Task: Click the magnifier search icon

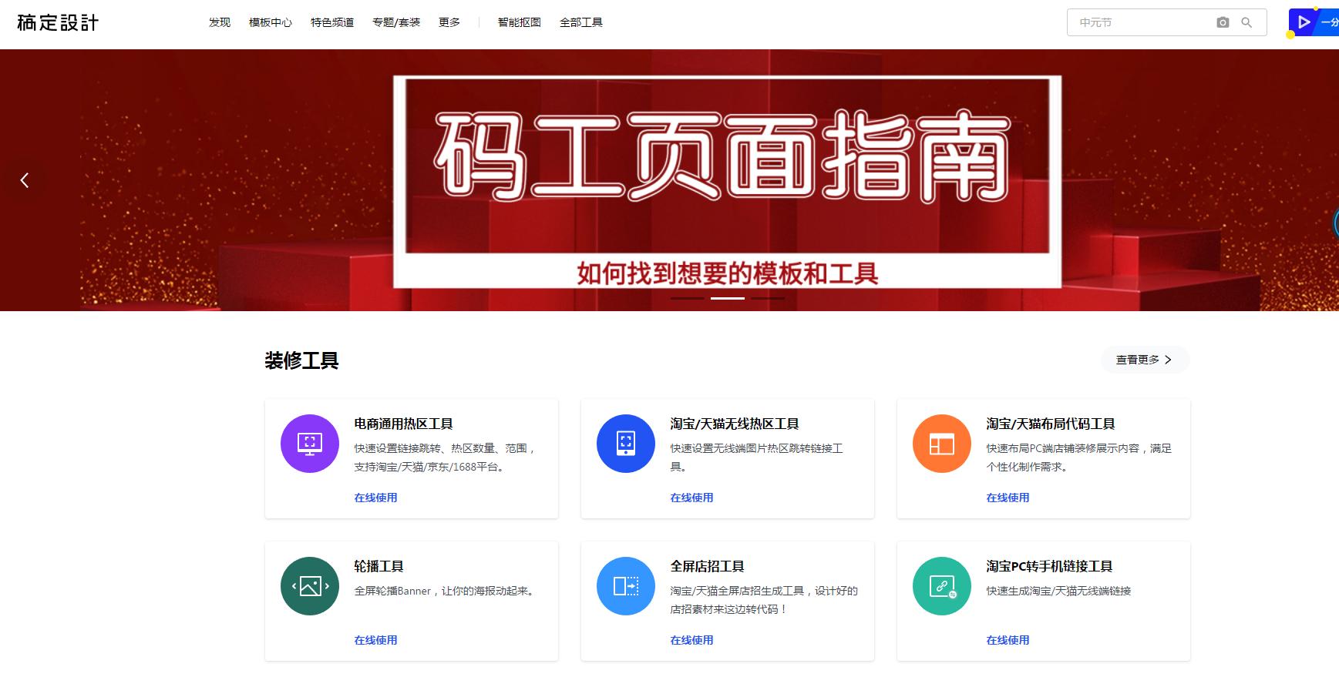Action: pyautogui.click(x=1246, y=22)
